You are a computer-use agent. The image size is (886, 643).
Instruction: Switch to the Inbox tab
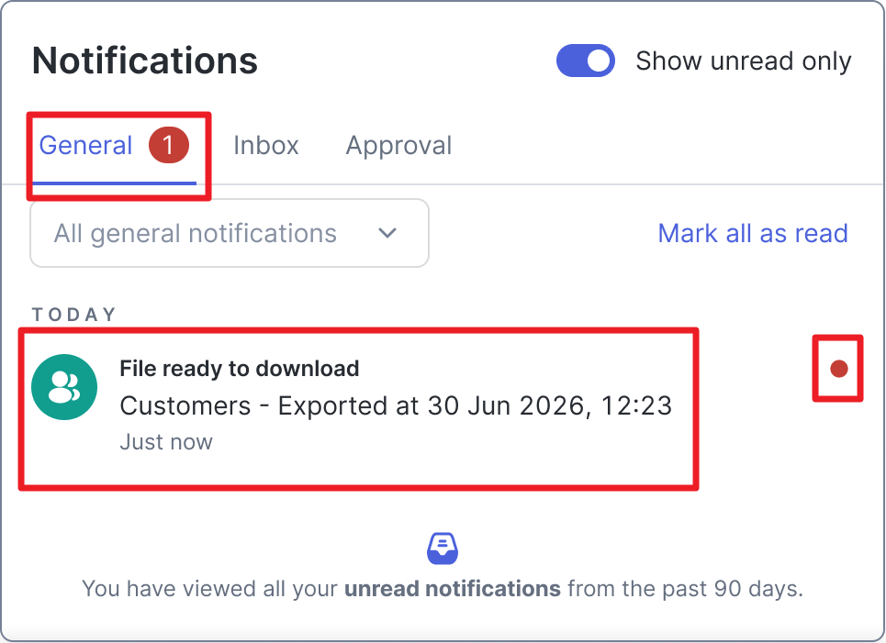(x=266, y=146)
